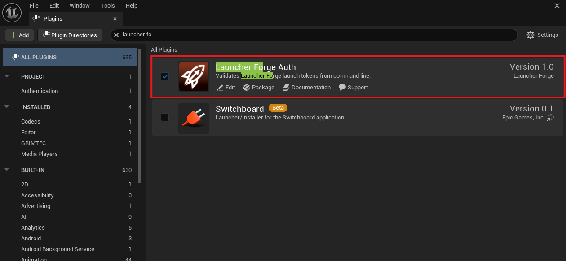Open the File menu
The width and height of the screenshot is (566, 261).
pos(34,6)
